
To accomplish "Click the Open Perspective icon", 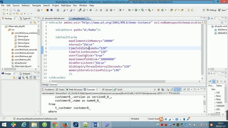I will (204, 10).
